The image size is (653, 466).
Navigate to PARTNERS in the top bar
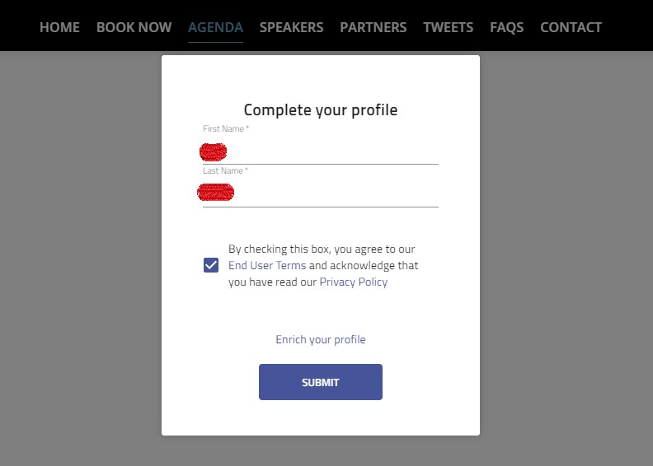tap(373, 27)
